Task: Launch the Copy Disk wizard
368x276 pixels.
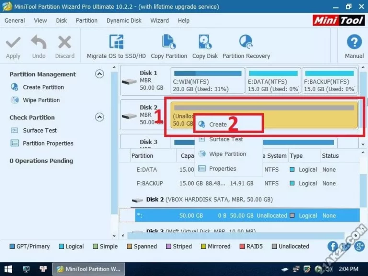Action: click(205, 43)
